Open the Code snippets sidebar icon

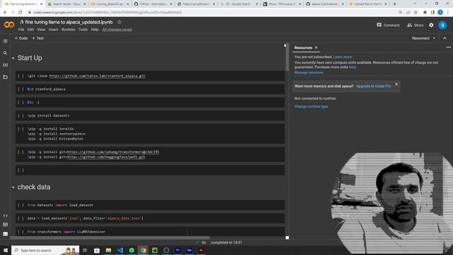5,215
